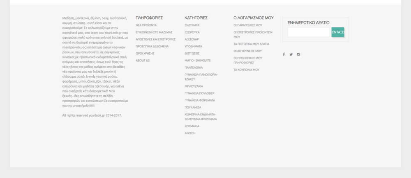Open ΓΥΝΑΙΚΕΙΑ ΠΟΥΛΟΒΕΡ category
Image resolution: width=411 pixels, height=178 pixels.
point(199,93)
